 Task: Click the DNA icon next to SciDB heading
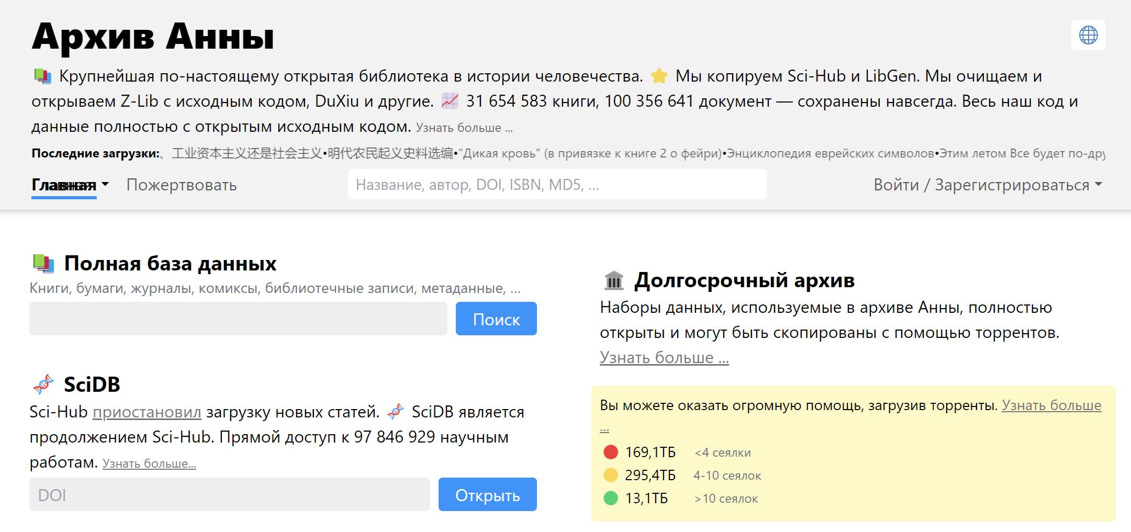[x=43, y=384]
